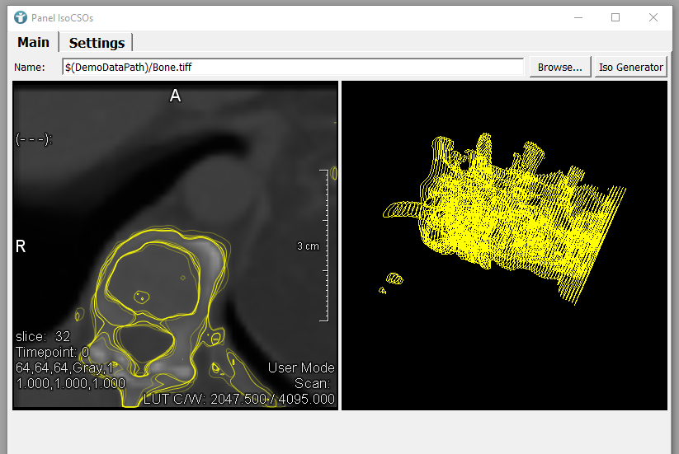Click the LUT C/W annotation text
Image resolution: width=679 pixels, height=454 pixels.
pyautogui.click(x=239, y=400)
